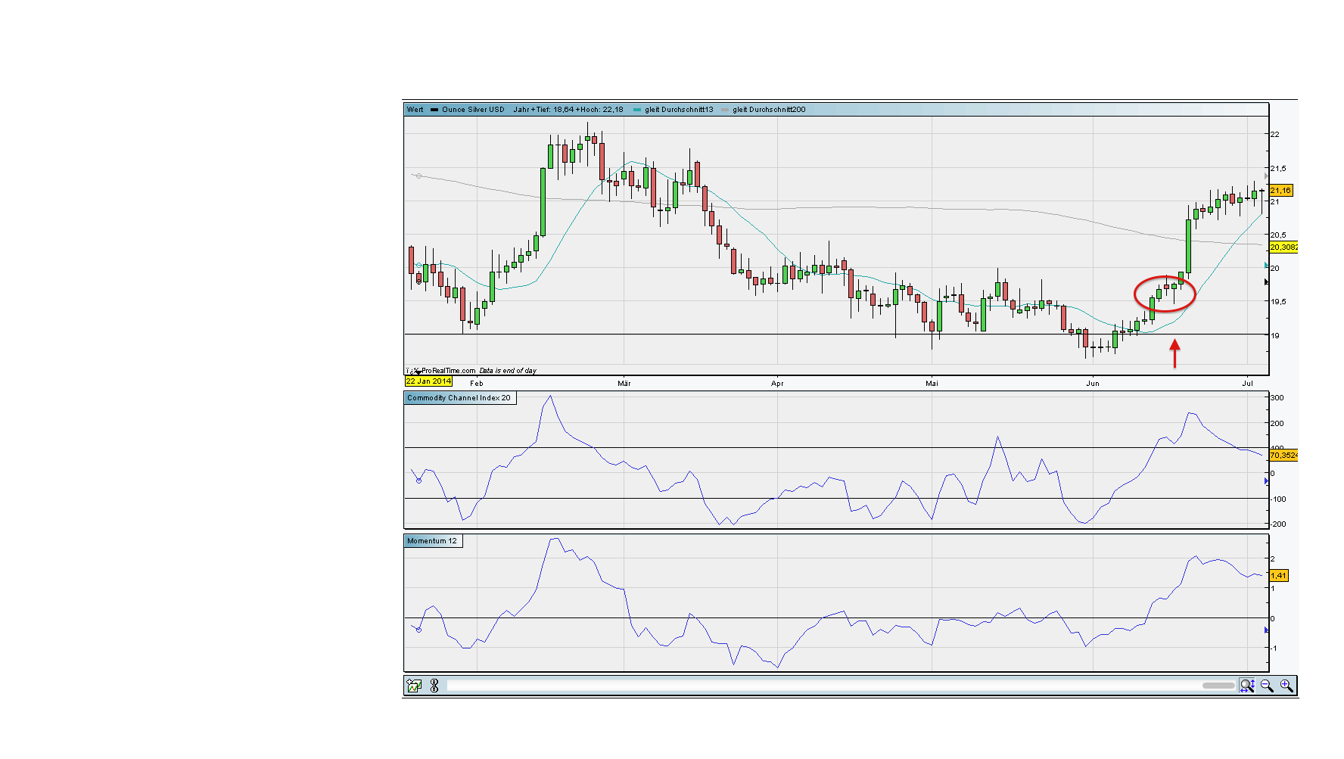Select the 'Commodity Channel Index 20' panel label
1344x759 pixels.
(459, 398)
